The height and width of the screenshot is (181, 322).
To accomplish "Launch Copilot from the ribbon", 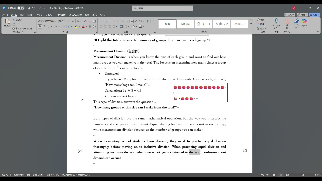I will tap(304, 22).
